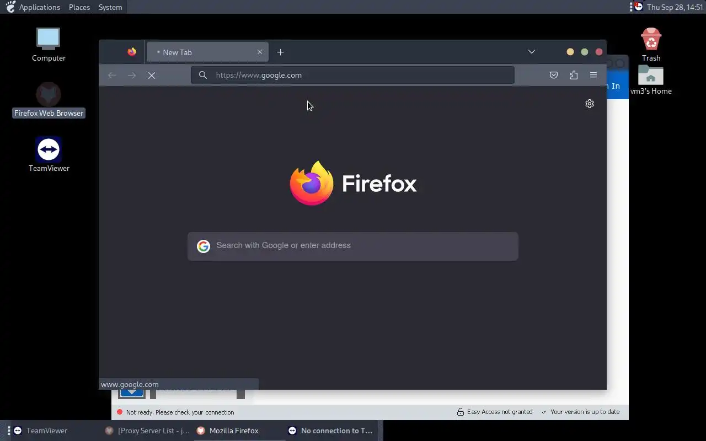706x441 pixels.
Task: Select Trash desktop icon
Action: pyautogui.click(x=651, y=45)
